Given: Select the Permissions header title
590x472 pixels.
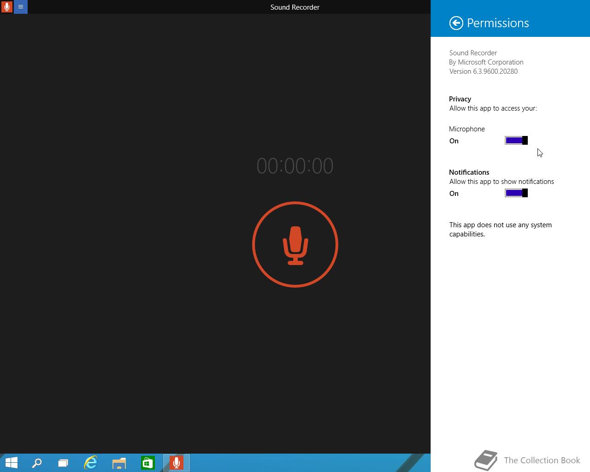Looking at the screenshot, I should coord(498,23).
